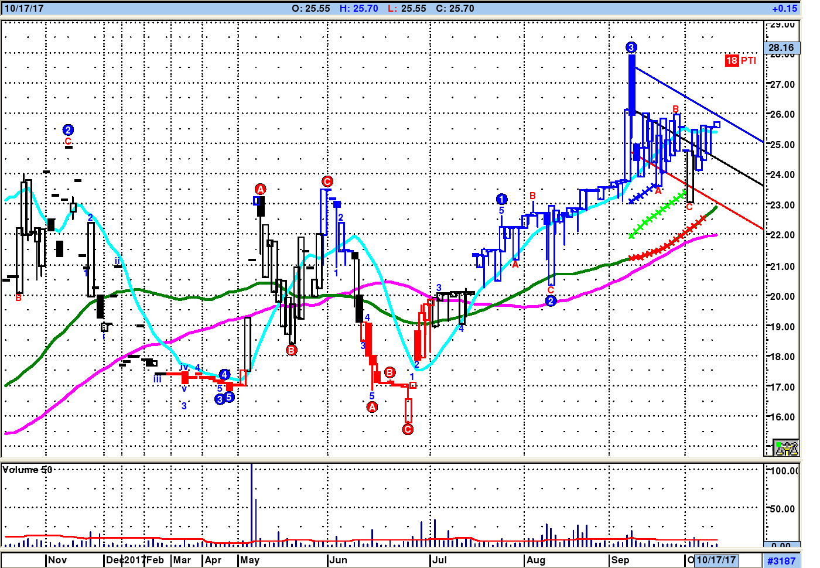
Task: Click the balance scale icon on the price axis
Action: tap(785, 448)
